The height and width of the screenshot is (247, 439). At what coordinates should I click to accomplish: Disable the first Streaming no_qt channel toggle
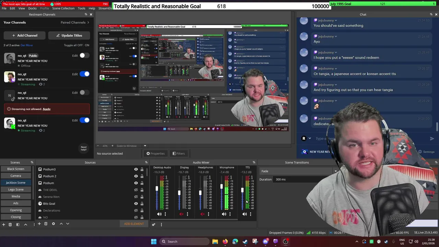point(84,74)
